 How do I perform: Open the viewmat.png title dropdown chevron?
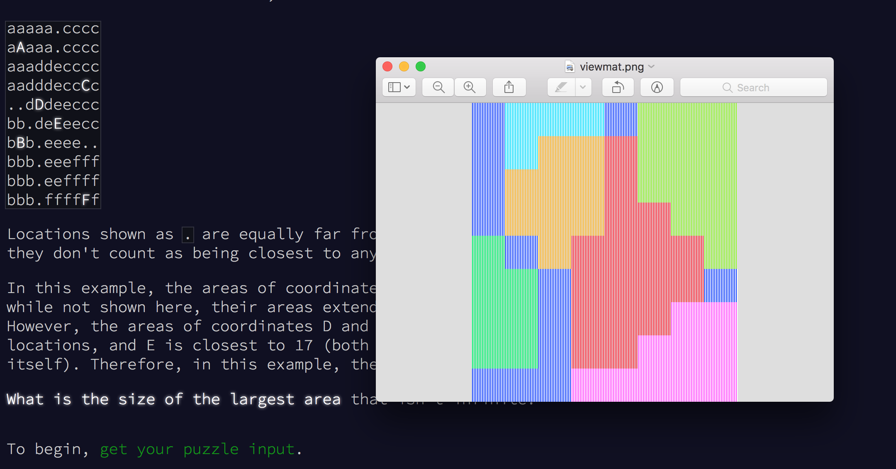(x=652, y=66)
